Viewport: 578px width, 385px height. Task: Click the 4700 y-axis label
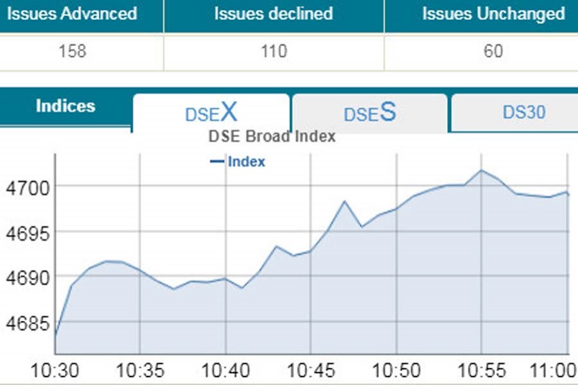point(24,187)
